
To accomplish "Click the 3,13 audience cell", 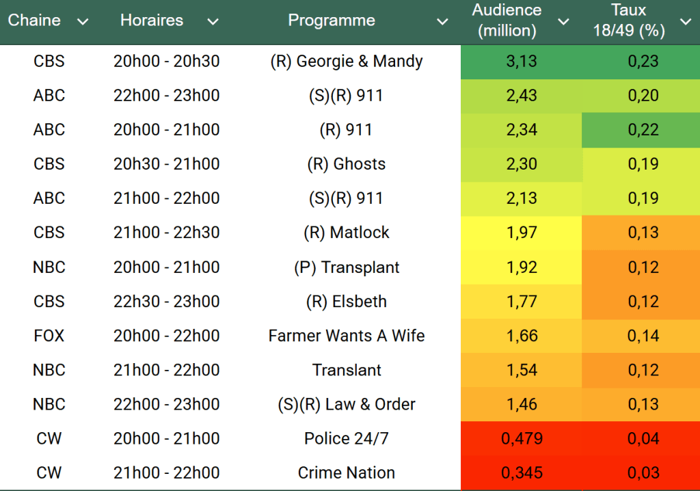I will pos(522,62).
